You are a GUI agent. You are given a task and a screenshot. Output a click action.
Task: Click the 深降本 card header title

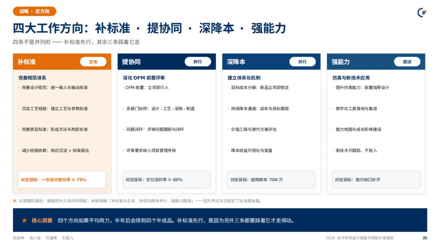tap(236, 62)
